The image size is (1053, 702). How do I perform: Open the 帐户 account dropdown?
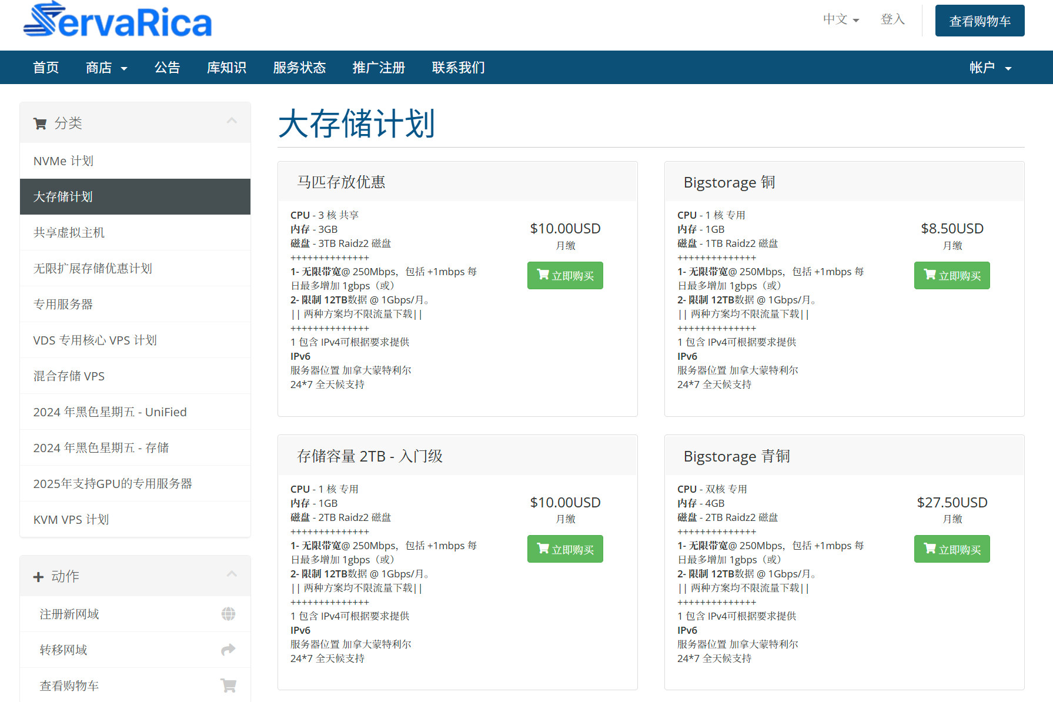point(991,68)
